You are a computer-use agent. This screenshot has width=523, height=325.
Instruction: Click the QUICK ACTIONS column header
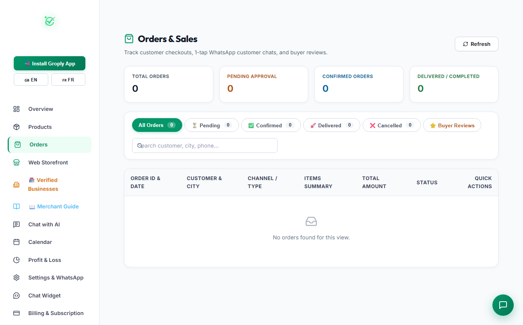(x=480, y=182)
